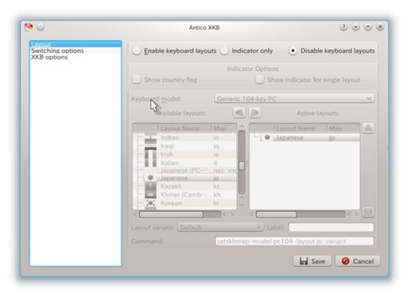Click Layout Name header in active layouts
Image resolution: width=409 pixels, height=297 pixels.
coord(295,128)
